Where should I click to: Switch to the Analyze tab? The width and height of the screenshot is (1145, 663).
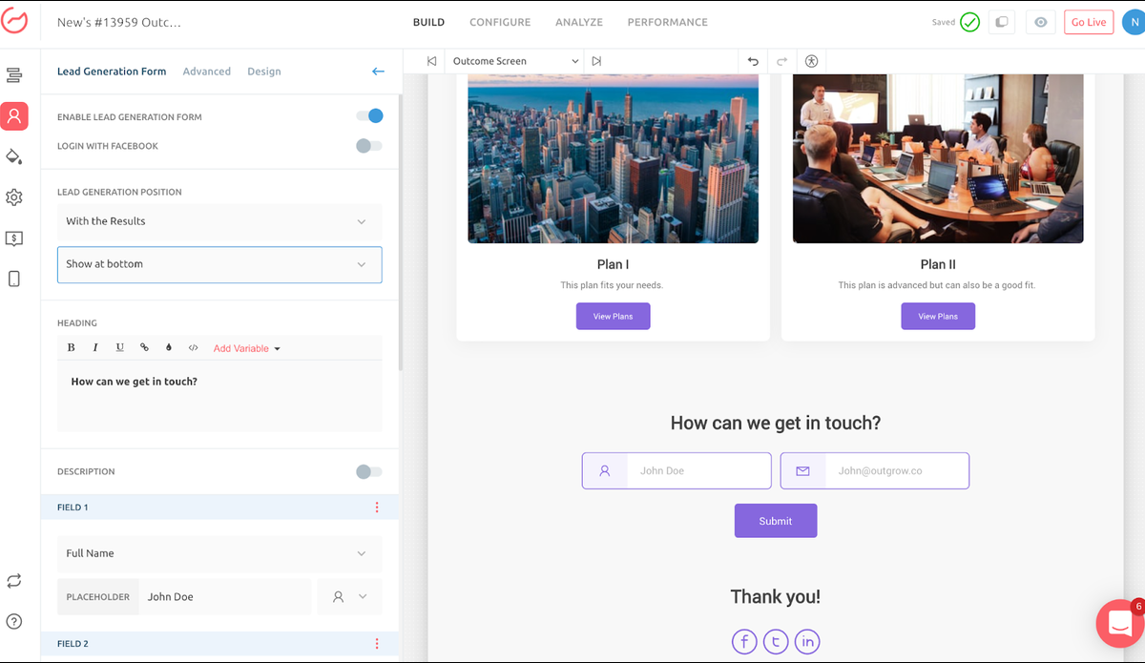click(578, 22)
